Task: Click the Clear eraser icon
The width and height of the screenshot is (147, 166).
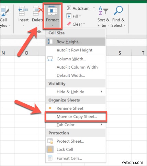Action: 69,24
